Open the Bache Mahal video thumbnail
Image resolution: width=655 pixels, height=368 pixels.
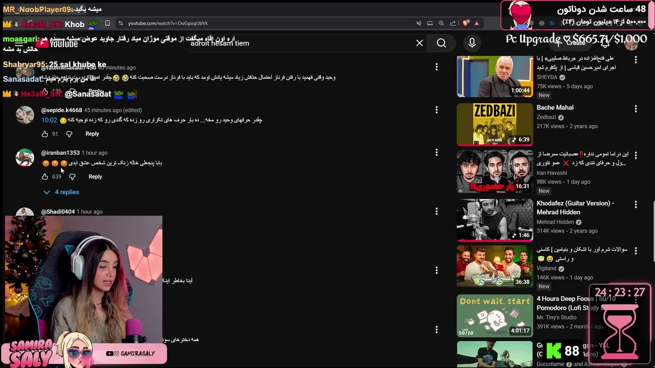pyautogui.click(x=495, y=124)
